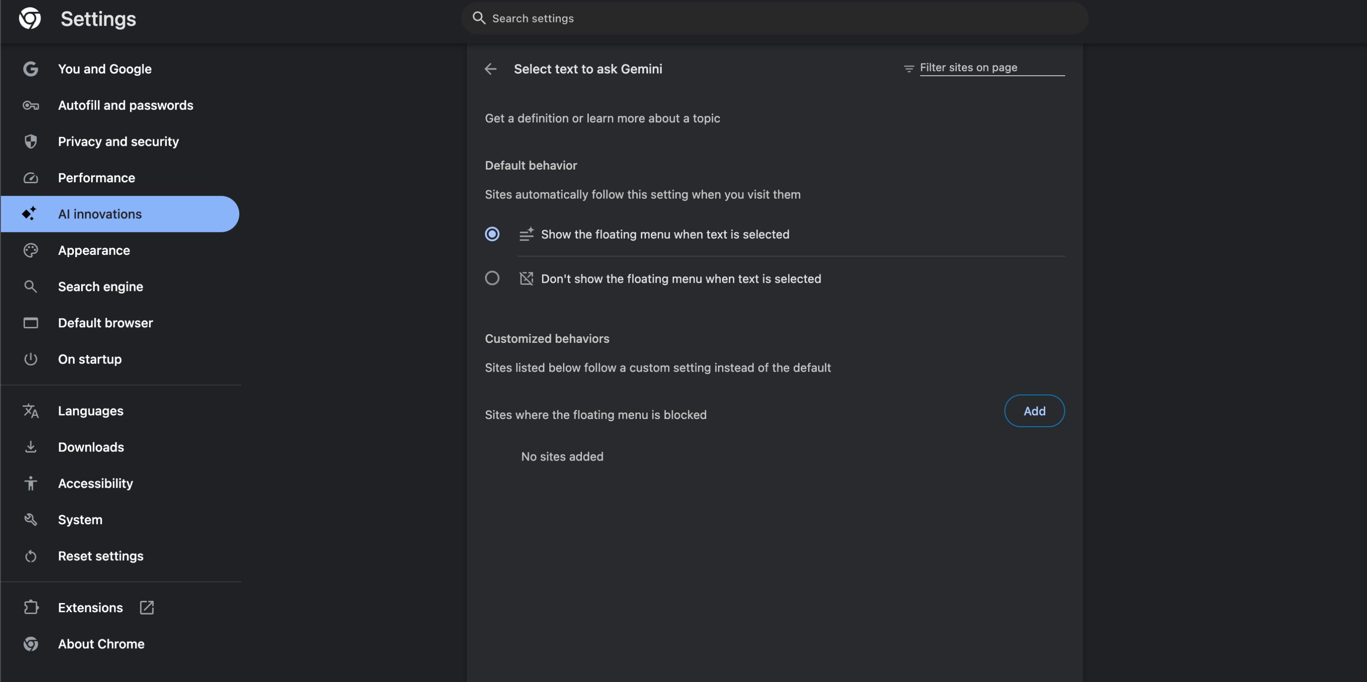Image resolution: width=1367 pixels, height=682 pixels.
Task: Click the Search settings field
Action: (x=775, y=18)
